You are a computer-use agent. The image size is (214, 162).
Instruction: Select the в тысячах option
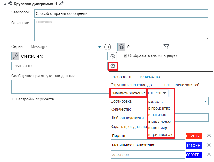[x=157, y=115]
